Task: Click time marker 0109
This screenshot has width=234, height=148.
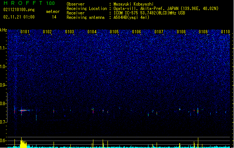Action: [x=203, y=32]
